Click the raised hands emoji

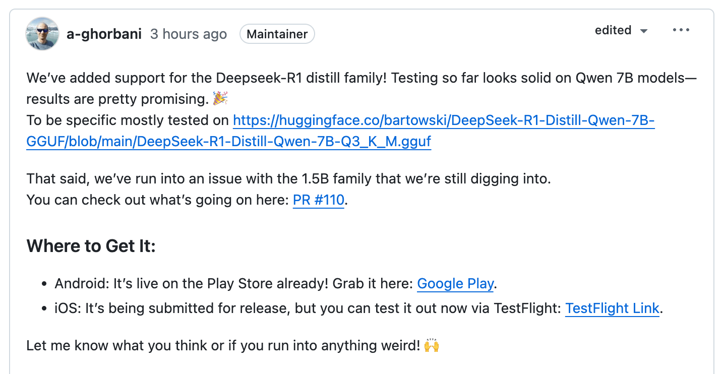tap(432, 346)
